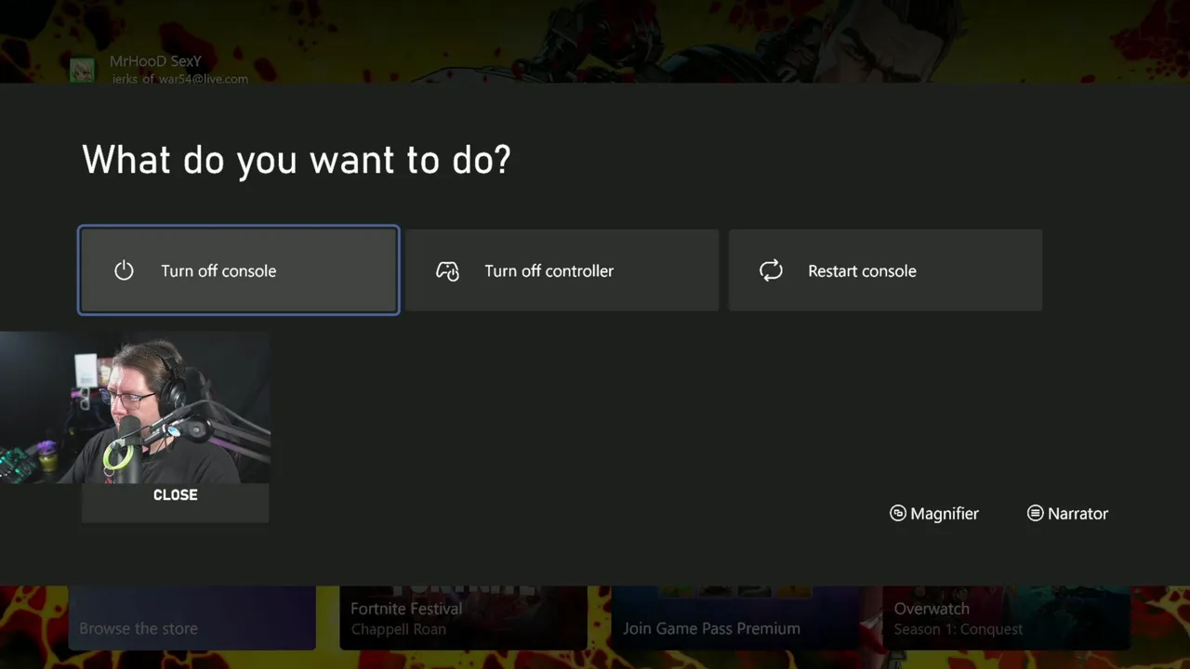Click the CLOSE button under the webcam
Viewport: 1190px width, 669px height.
[175, 502]
